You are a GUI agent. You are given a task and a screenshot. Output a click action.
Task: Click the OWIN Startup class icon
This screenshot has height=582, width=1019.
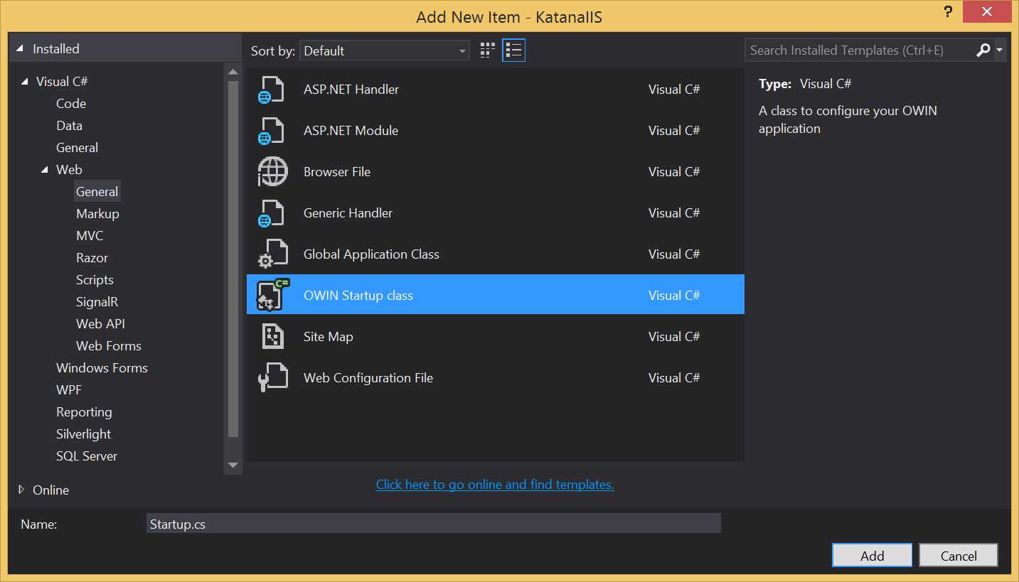(x=273, y=295)
